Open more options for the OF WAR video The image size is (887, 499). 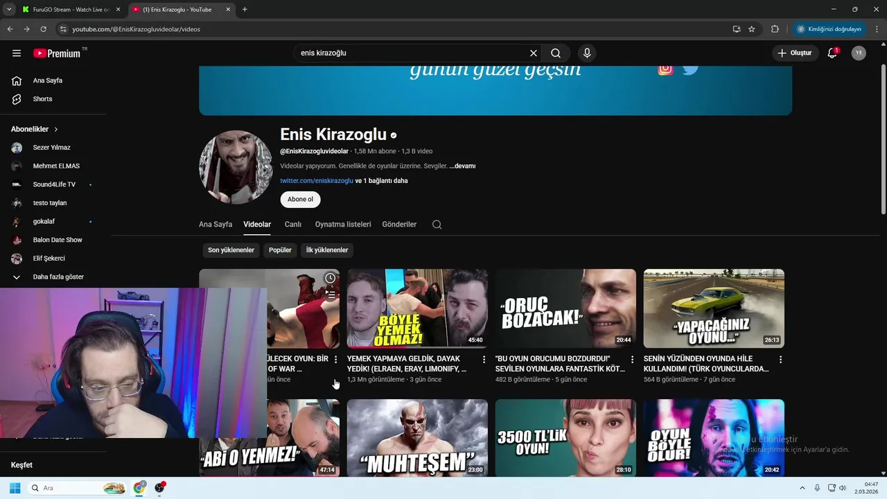click(x=335, y=360)
